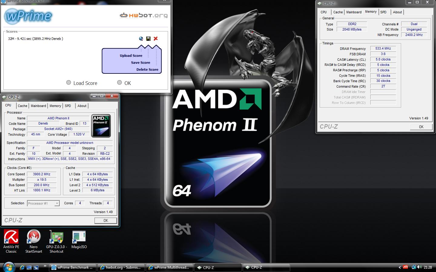Click the Level 3 cache value 6 MBytes
This screenshot has width=436, height=272.
97,190
